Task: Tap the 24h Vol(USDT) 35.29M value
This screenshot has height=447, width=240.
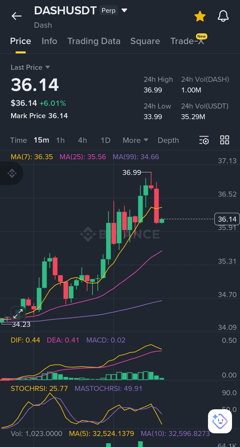Action: point(193,117)
